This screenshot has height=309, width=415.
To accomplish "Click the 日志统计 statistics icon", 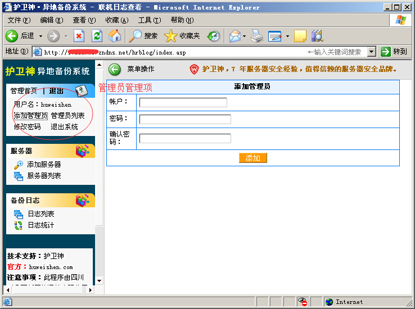I will tap(19, 225).
